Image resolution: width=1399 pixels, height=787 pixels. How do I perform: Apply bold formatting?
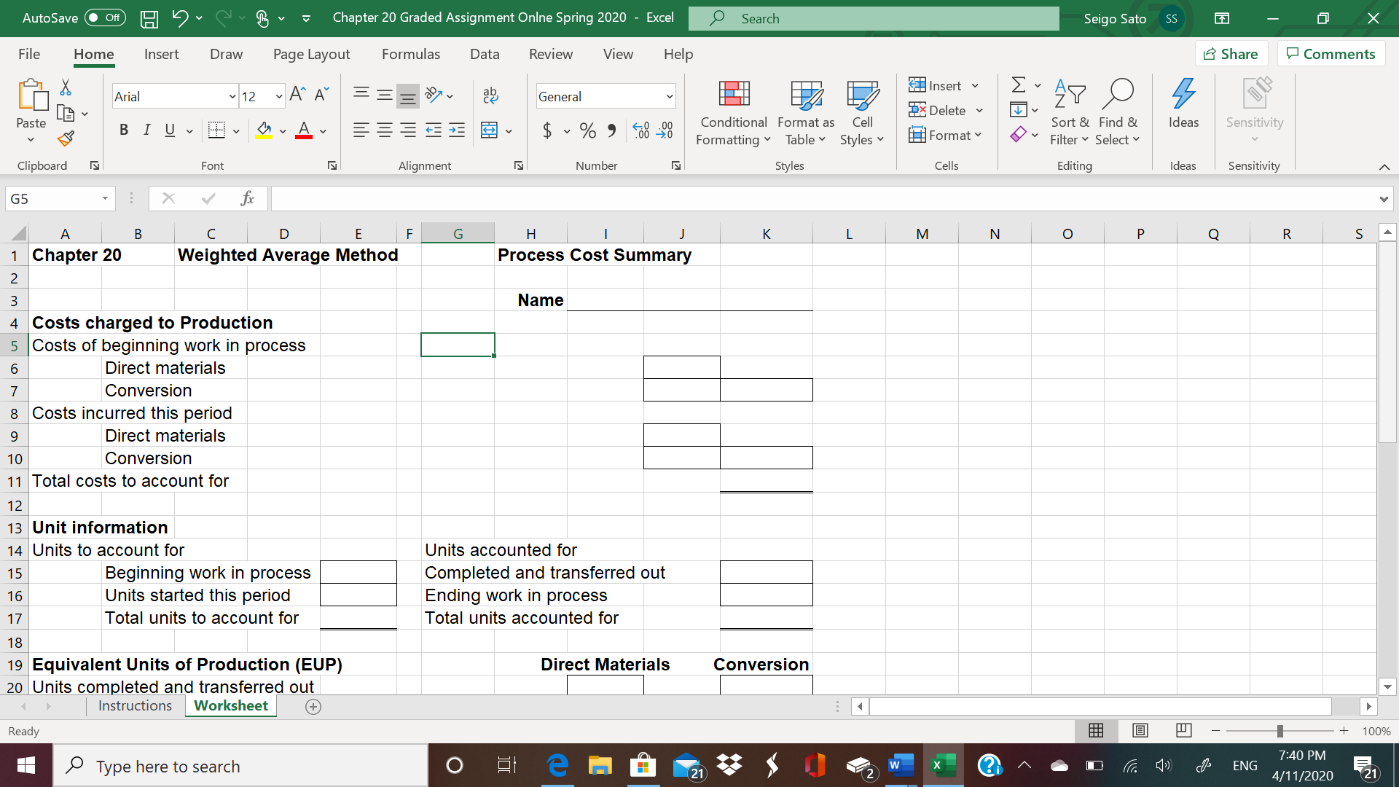coord(124,130)
